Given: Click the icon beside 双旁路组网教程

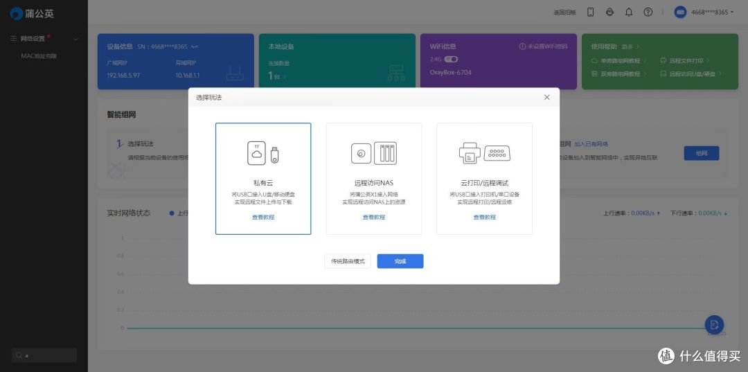Looking at the screenshot, I should 594,74.
